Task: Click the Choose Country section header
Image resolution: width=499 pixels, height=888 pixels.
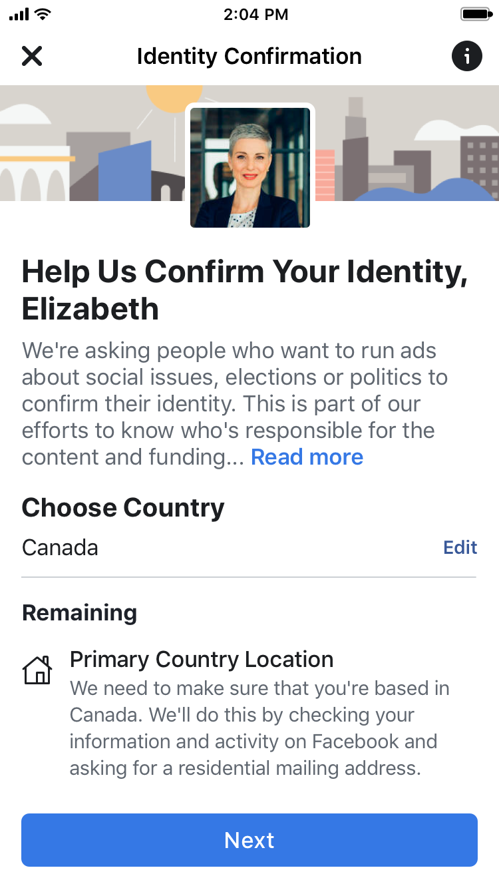Action: click(x=123, y=507)
